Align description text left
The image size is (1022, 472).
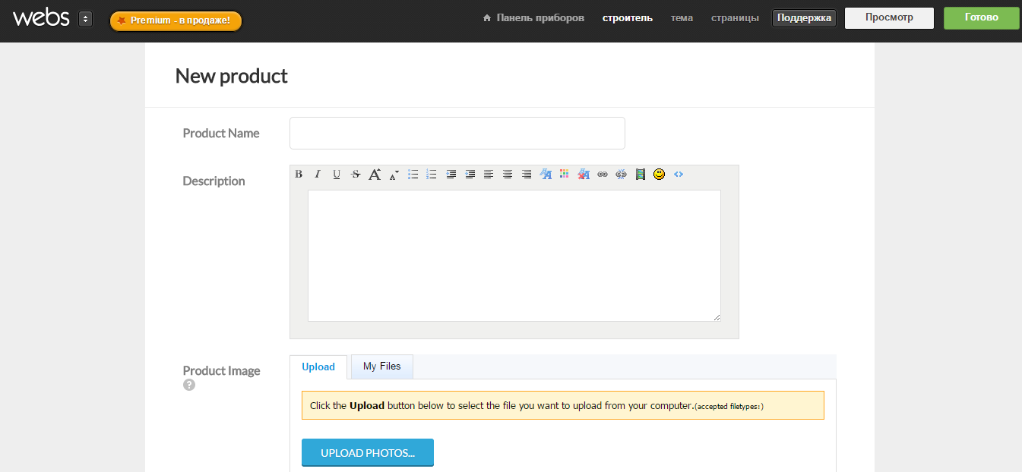point(489,175)
